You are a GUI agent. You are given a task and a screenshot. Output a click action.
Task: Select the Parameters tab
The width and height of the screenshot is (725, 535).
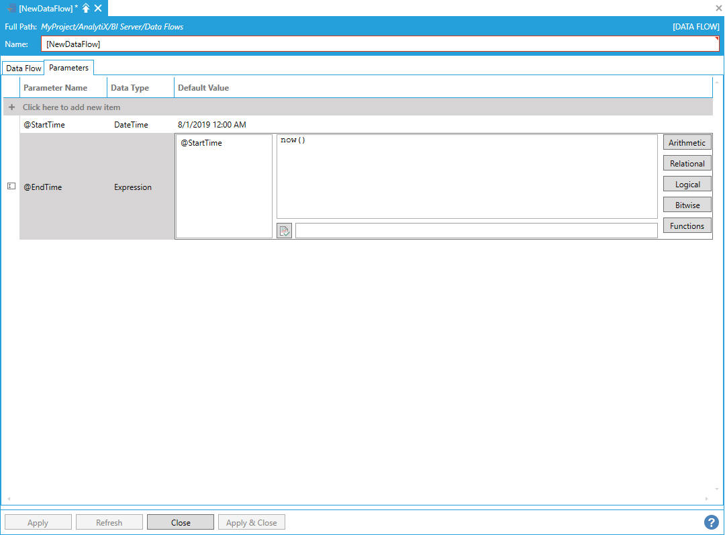68,68
